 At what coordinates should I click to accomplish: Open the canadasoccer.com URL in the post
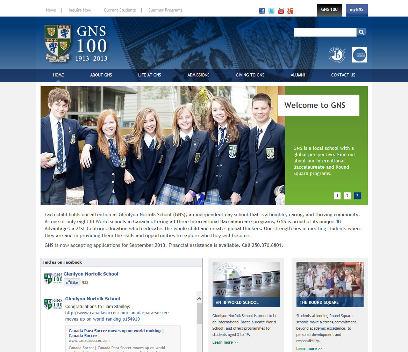pyautogui.click(x=117, y=316)
